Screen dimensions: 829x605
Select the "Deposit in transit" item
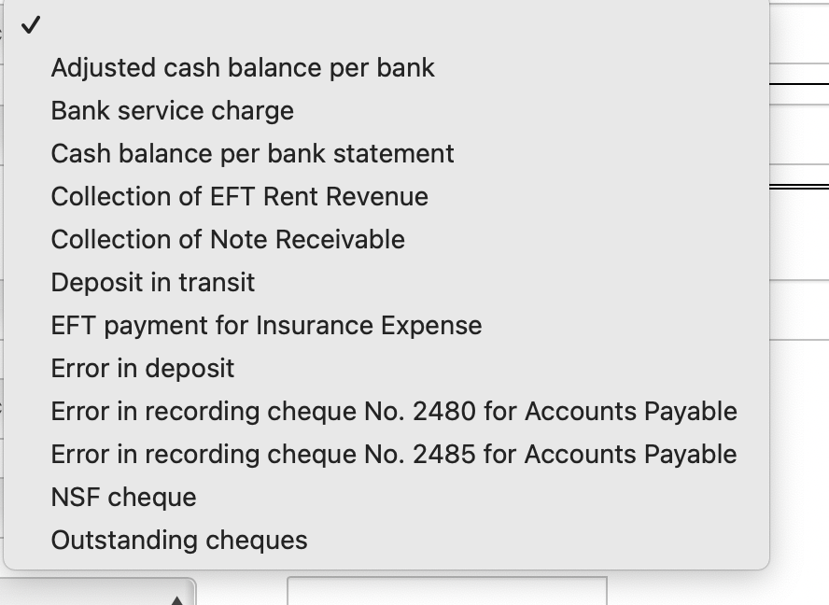(x=152, y=282)
